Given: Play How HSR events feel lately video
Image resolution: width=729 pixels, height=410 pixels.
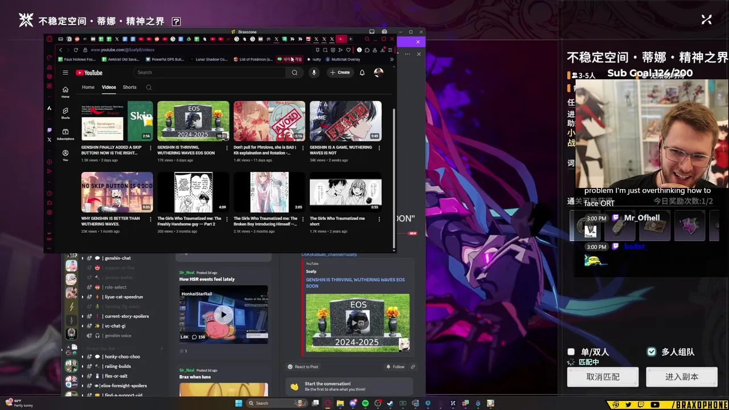Looking at the screenshot, I should (223, 314).
